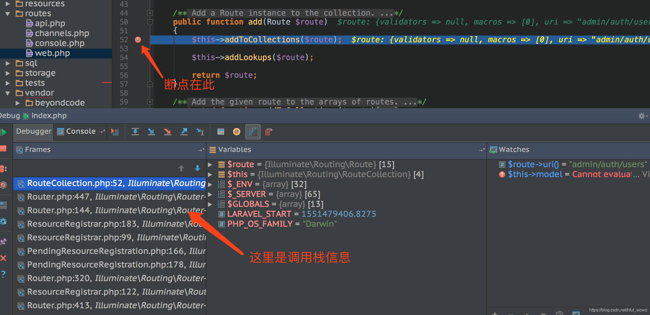Viewport: 650px width, 315px height.
Task: Click the purple pin tab icon
Action: [x=3, y=242]
